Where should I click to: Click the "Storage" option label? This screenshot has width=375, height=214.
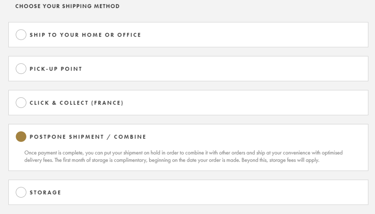[45, 193]
